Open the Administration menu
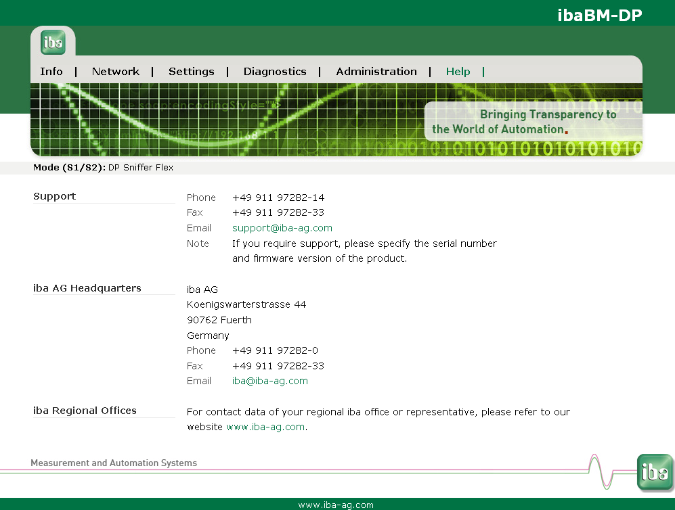This screenshot has height=510, width=675. [x=376, y=72]
